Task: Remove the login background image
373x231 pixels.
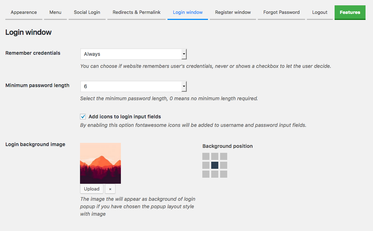Action: 110,189
